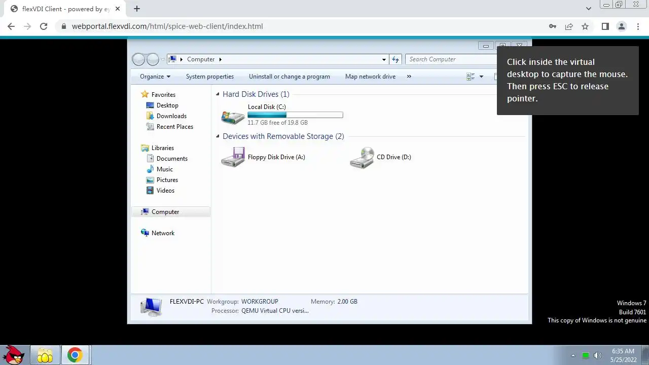Open the view options dropdown arrow

pos(481,77)
